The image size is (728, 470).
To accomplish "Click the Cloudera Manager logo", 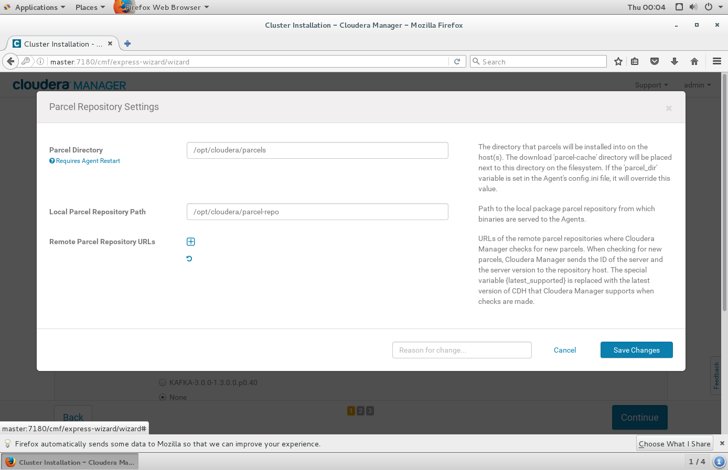I will click(69, 85).
